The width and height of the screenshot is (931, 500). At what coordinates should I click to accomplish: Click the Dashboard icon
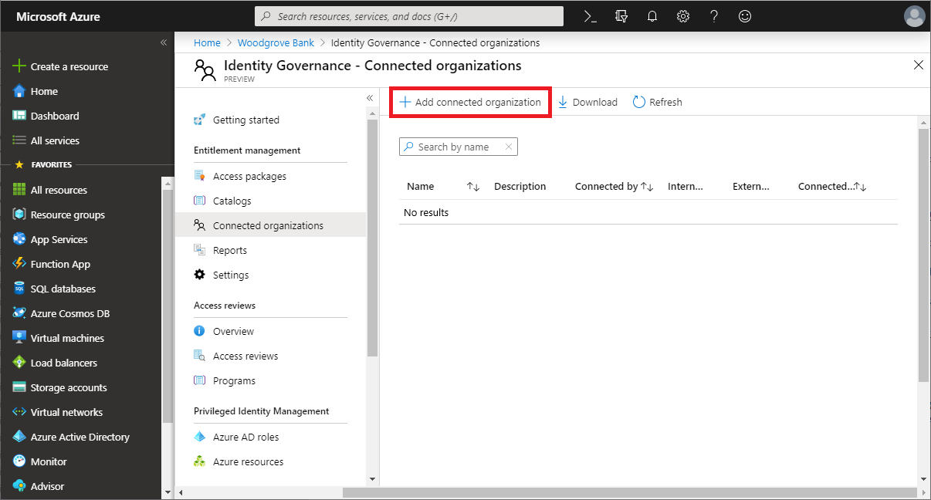click(19, 116)
